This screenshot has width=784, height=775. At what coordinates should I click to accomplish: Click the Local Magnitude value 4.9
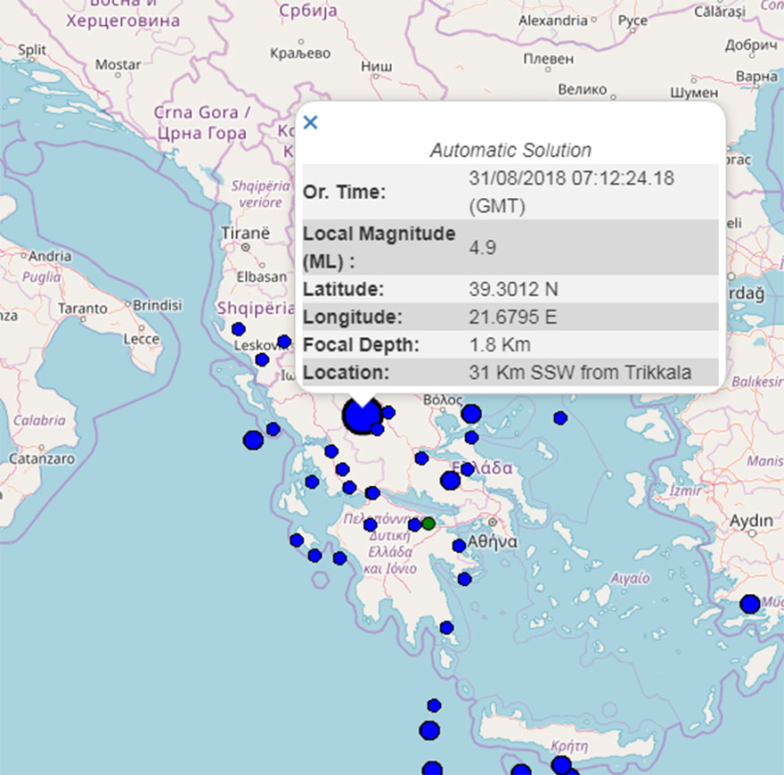coord(483,246)
